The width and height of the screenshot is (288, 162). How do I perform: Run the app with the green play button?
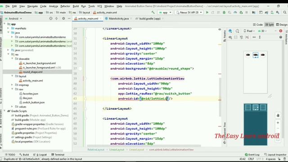coord(207,13)
